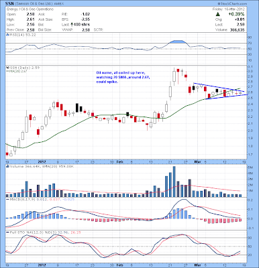Click the MACD(8,17,9) legend marker
Screen dimensions: 259x268
coord(7,199)
